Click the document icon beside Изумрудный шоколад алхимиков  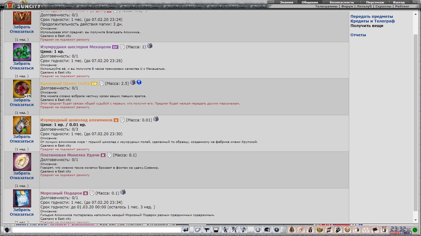point(122,120)
